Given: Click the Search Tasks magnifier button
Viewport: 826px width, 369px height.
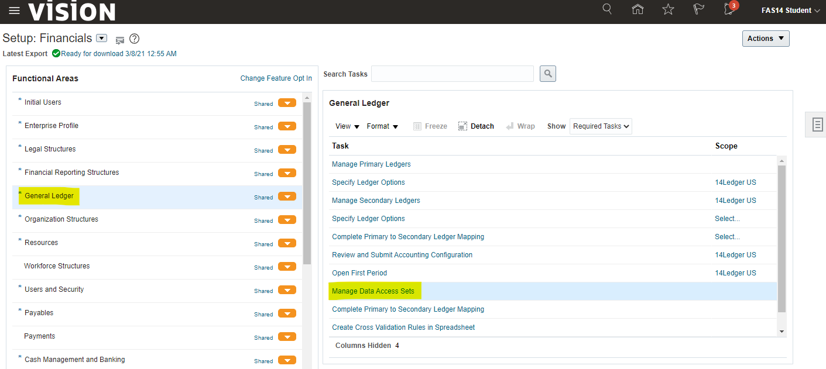Looking at the screenshot, I should click(547, 74).
